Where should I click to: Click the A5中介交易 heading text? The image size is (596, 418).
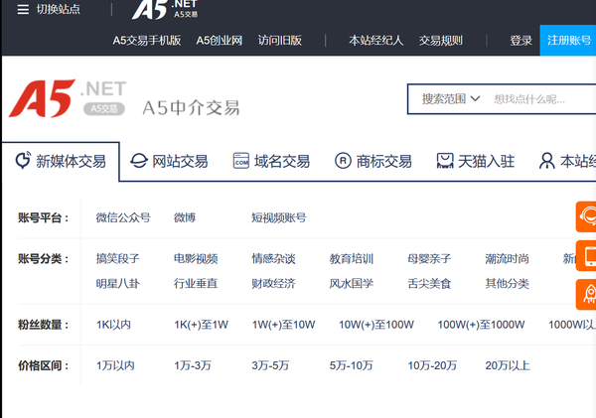[x=191, y=108]
